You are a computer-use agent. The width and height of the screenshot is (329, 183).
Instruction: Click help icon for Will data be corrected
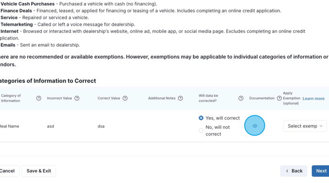(241, 98)
